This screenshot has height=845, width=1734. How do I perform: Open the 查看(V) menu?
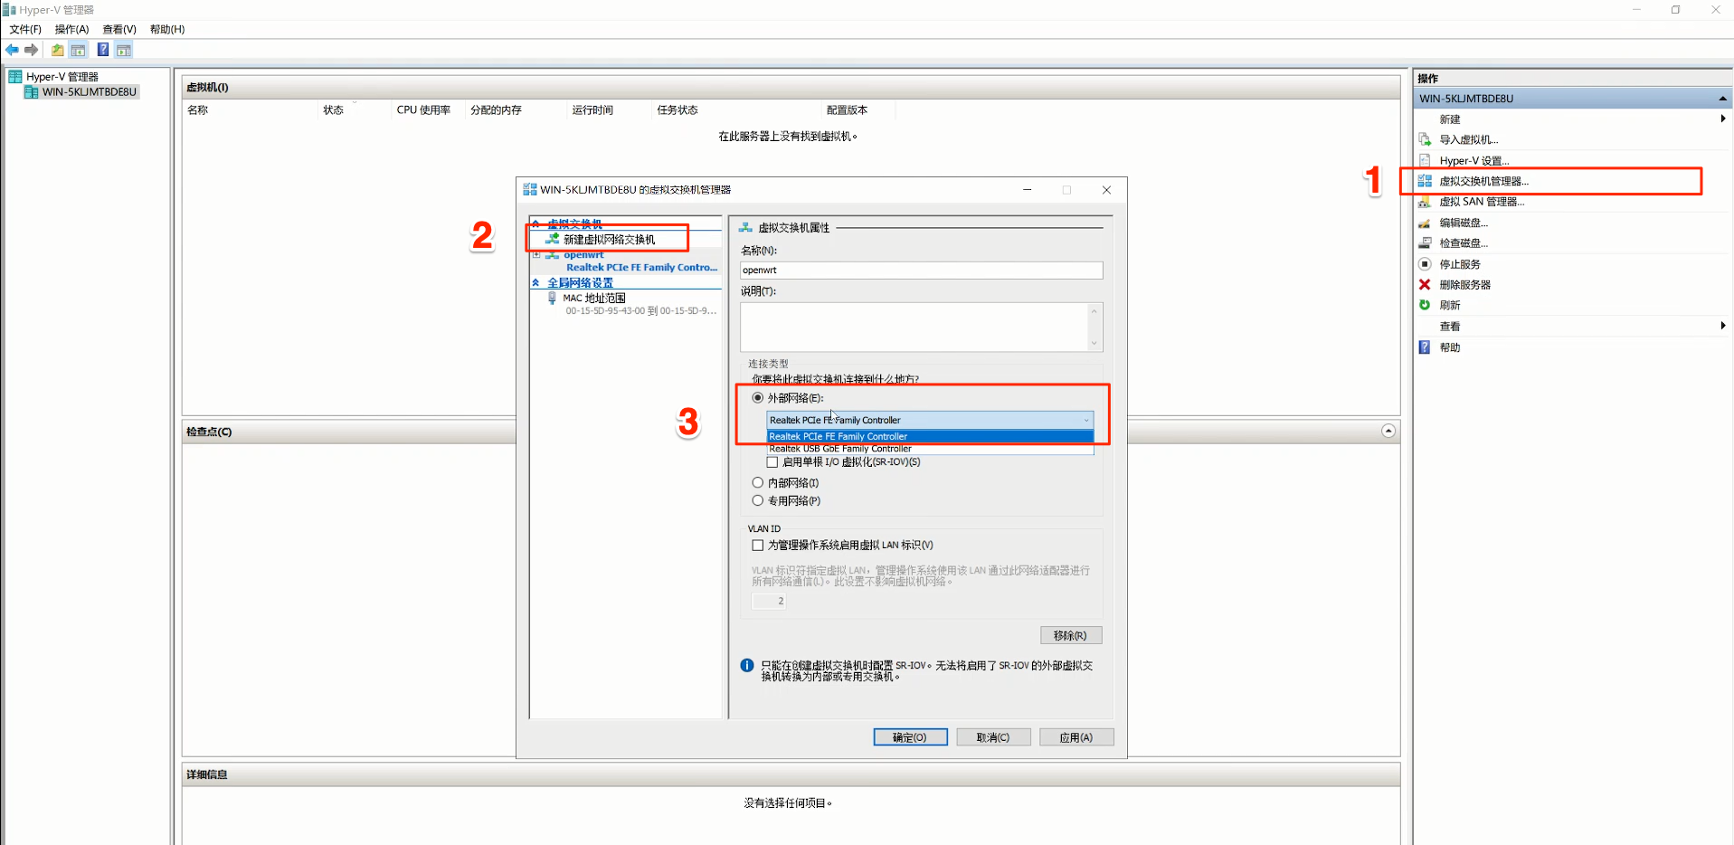pos(118,28)
